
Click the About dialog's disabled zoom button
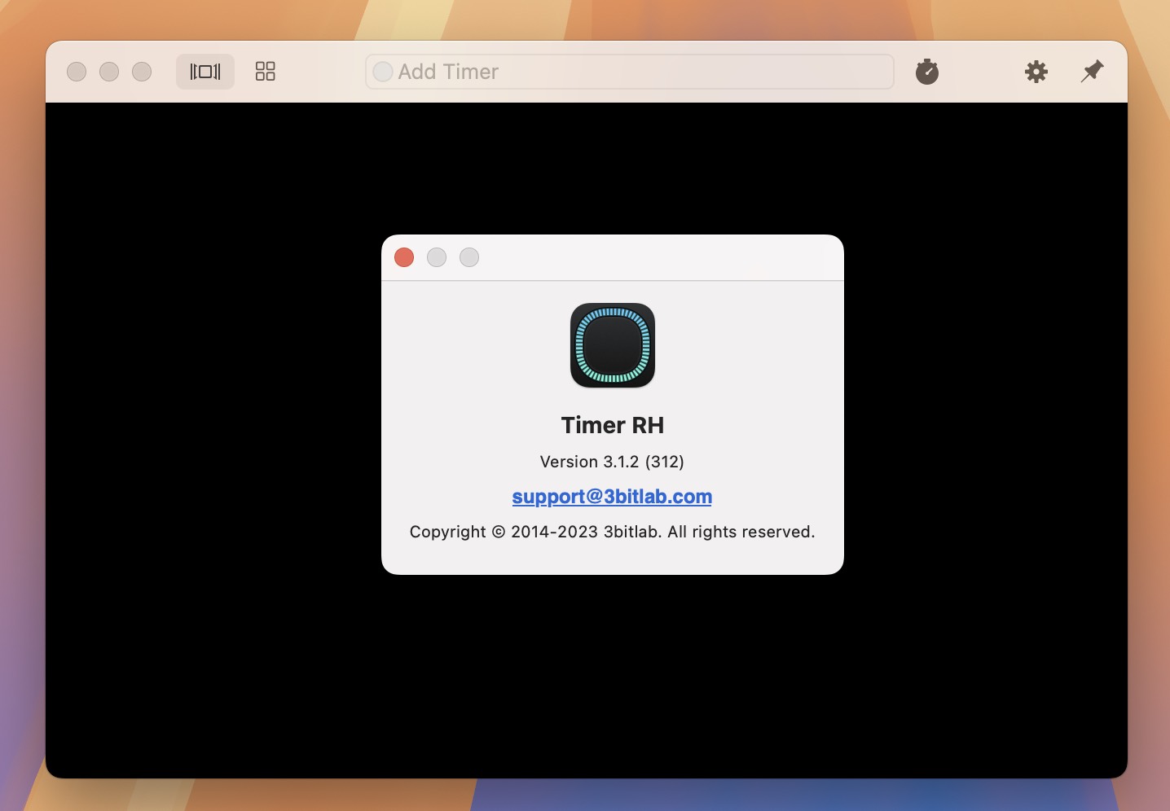tap(469, 257)
